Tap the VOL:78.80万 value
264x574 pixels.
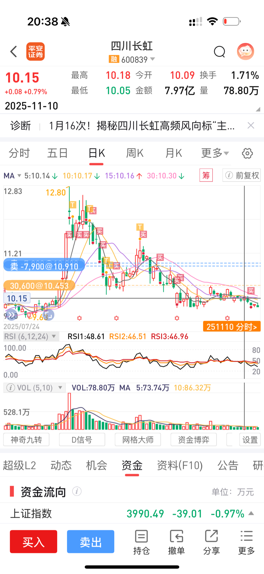pos(93,388)
